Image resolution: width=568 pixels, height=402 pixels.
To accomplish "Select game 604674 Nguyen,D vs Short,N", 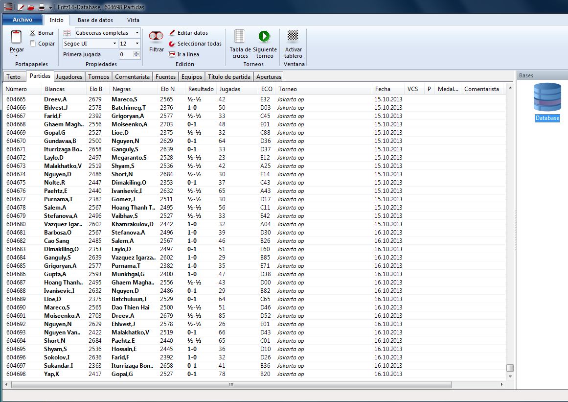I will [255, 174].
